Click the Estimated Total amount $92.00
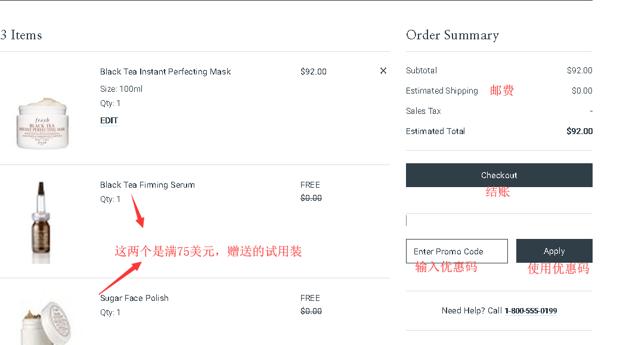Screen dimensions: 623x345 579,131
